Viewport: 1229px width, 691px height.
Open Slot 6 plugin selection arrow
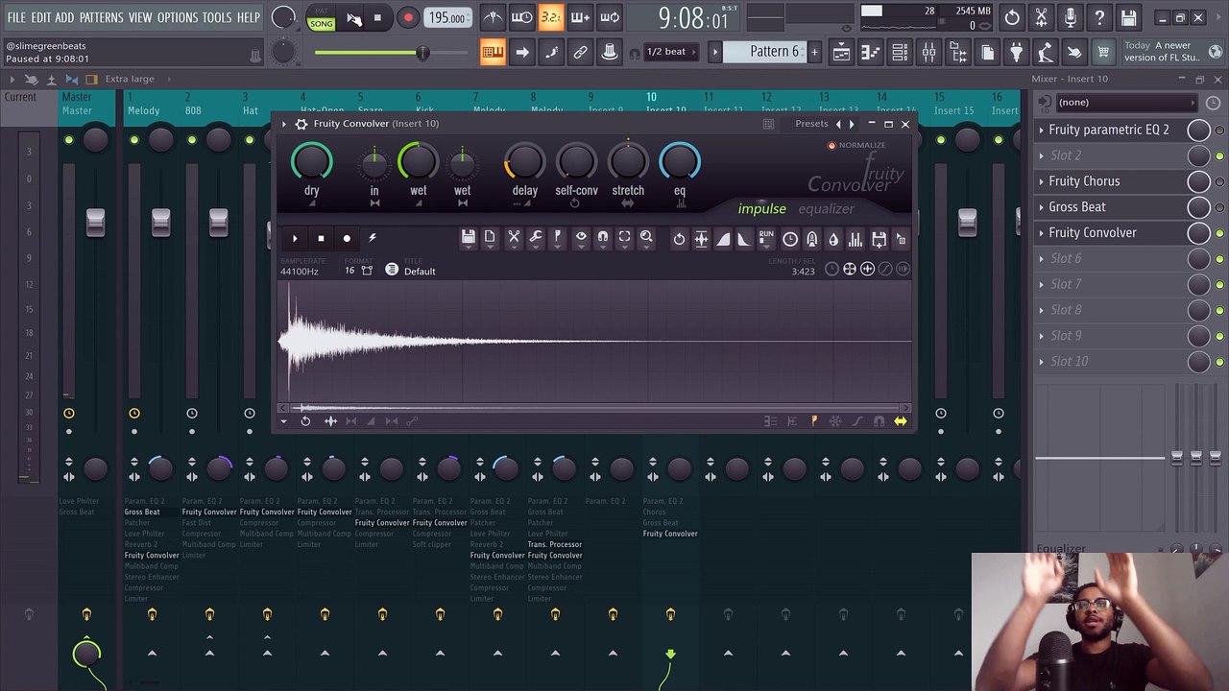pos(1041,259)
